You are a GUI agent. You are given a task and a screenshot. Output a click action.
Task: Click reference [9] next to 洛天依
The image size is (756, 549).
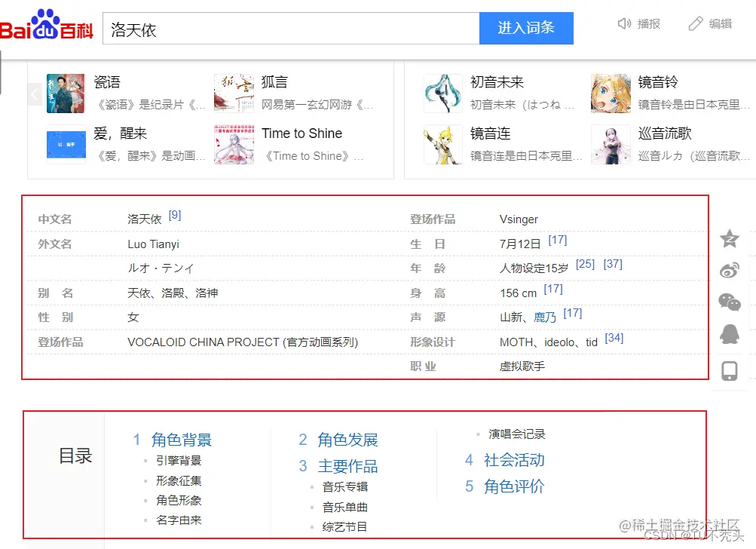tap(174, 215)
